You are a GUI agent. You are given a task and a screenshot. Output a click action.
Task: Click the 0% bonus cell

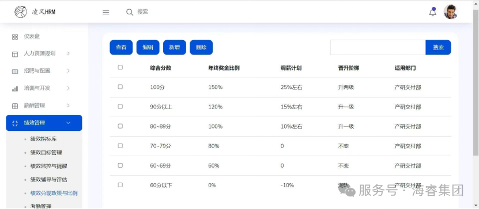coord(212,185)
